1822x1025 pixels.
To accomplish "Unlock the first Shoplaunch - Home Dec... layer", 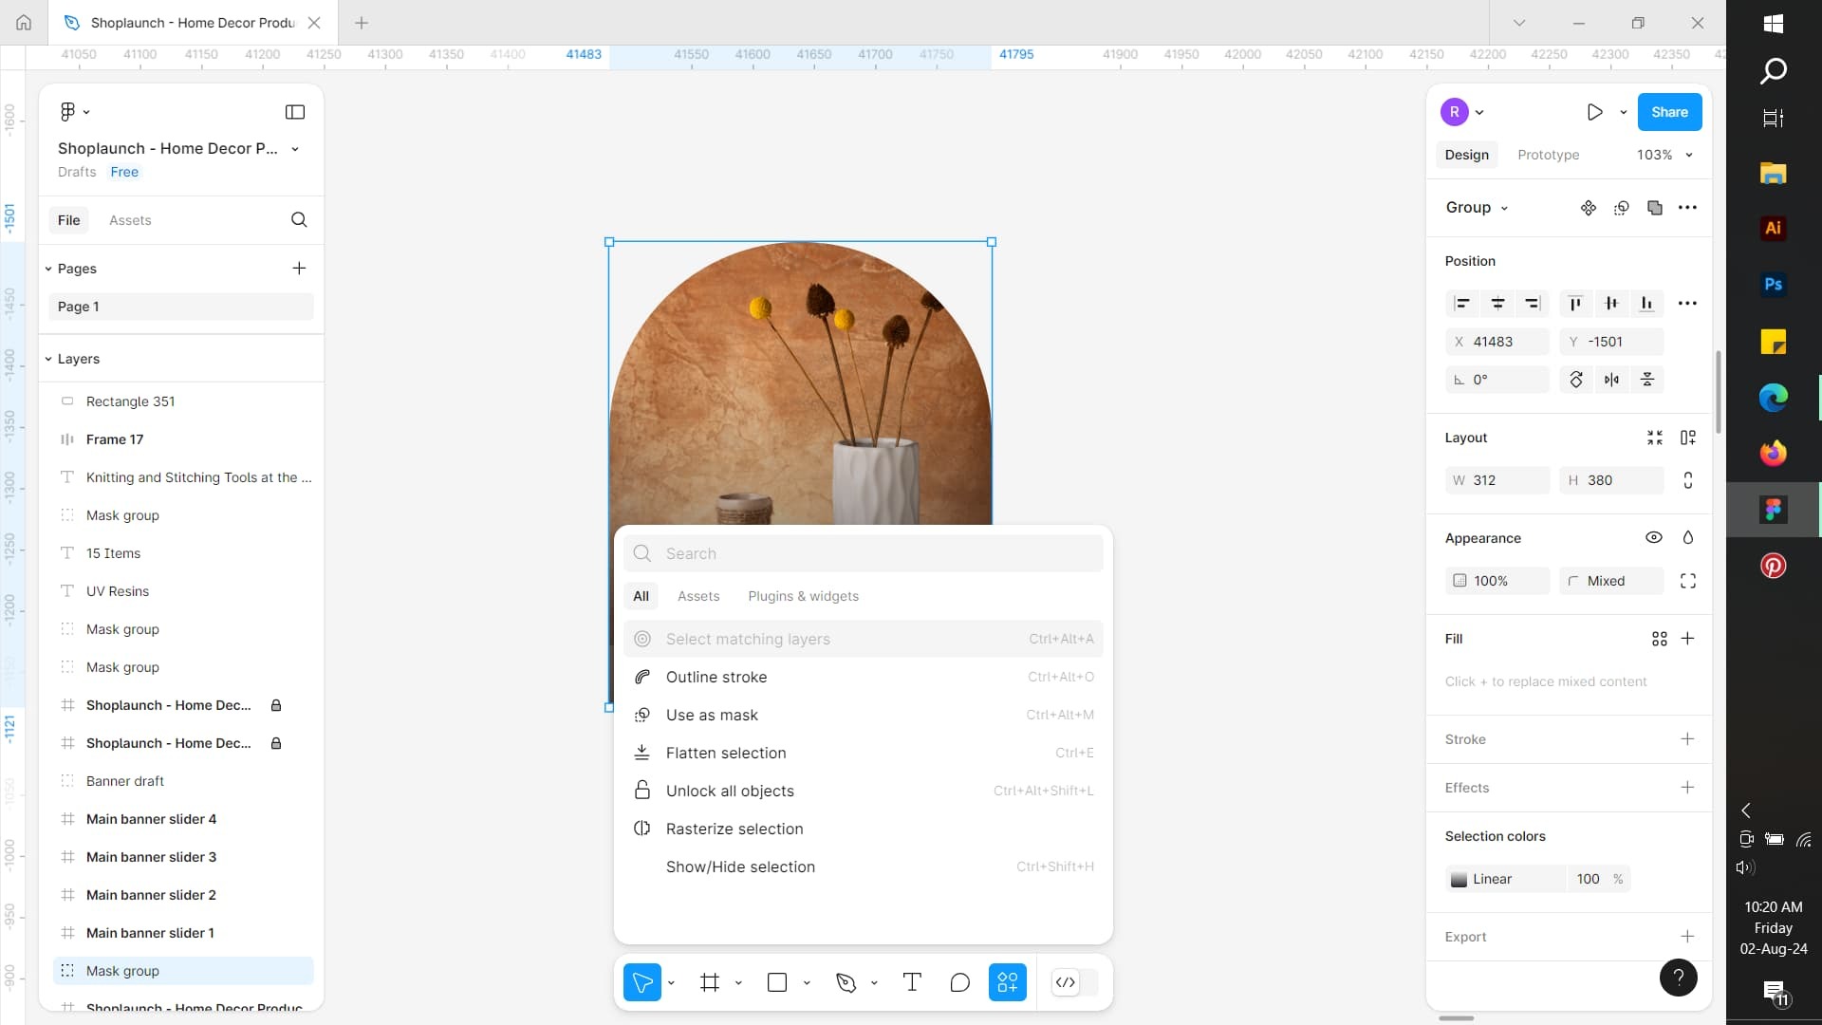I will (x=276, y=705).
